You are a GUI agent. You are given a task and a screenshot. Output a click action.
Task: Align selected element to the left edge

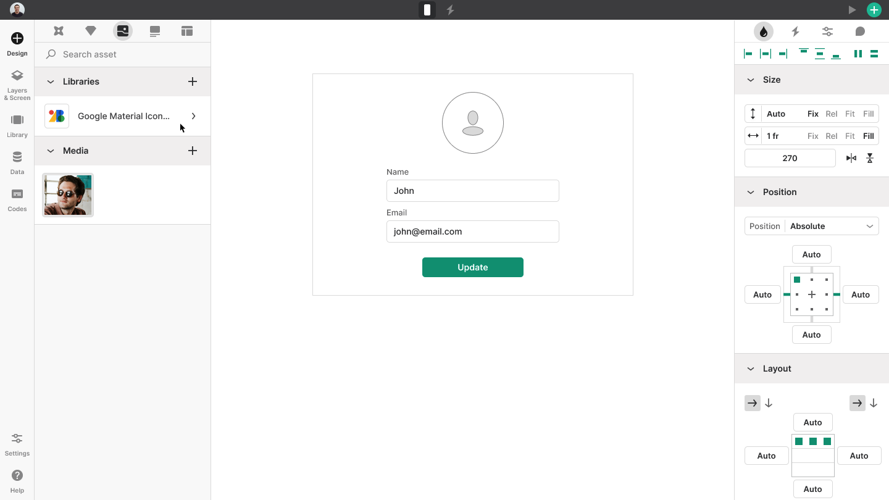pos(748,54)
